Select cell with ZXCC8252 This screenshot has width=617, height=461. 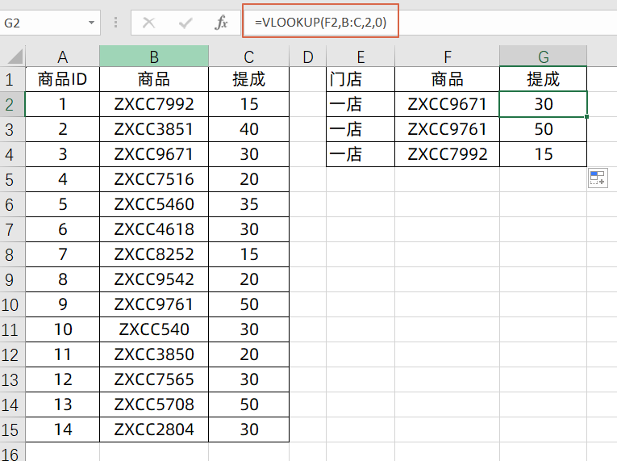154,254
